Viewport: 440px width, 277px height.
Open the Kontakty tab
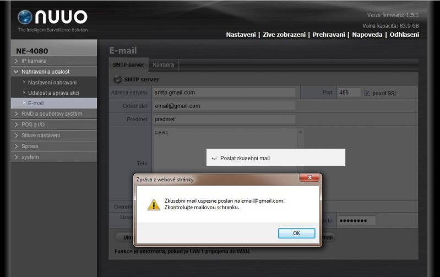164,65
